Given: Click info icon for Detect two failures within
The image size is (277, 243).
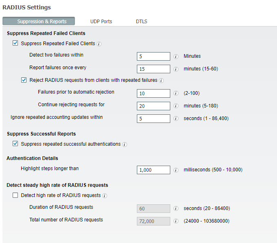Looking at the screenshot, I should coord(176,57).
